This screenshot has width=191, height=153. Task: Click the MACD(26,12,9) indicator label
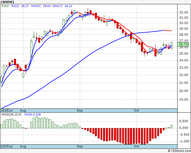11,115
